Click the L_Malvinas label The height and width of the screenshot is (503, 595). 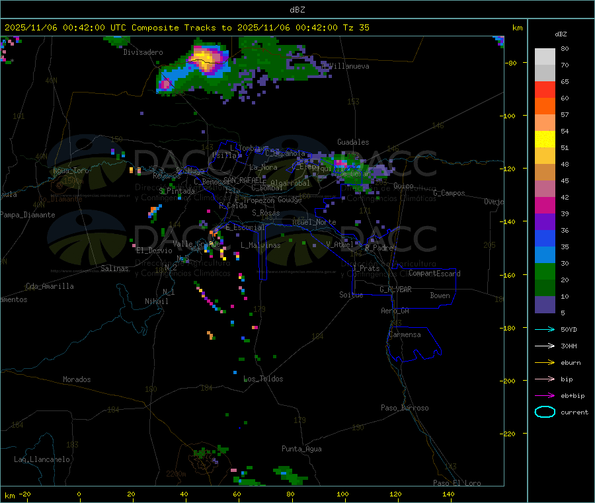(260, 245)
